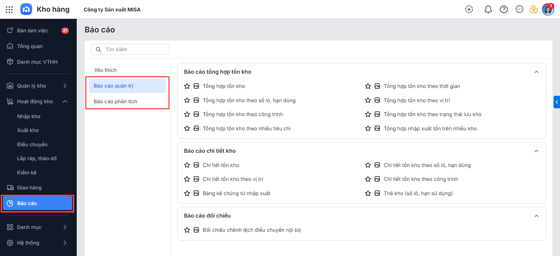This screenshot has width=560, height=256.
Task: Open the app launcher grid icon
Action: coord(9,10)
